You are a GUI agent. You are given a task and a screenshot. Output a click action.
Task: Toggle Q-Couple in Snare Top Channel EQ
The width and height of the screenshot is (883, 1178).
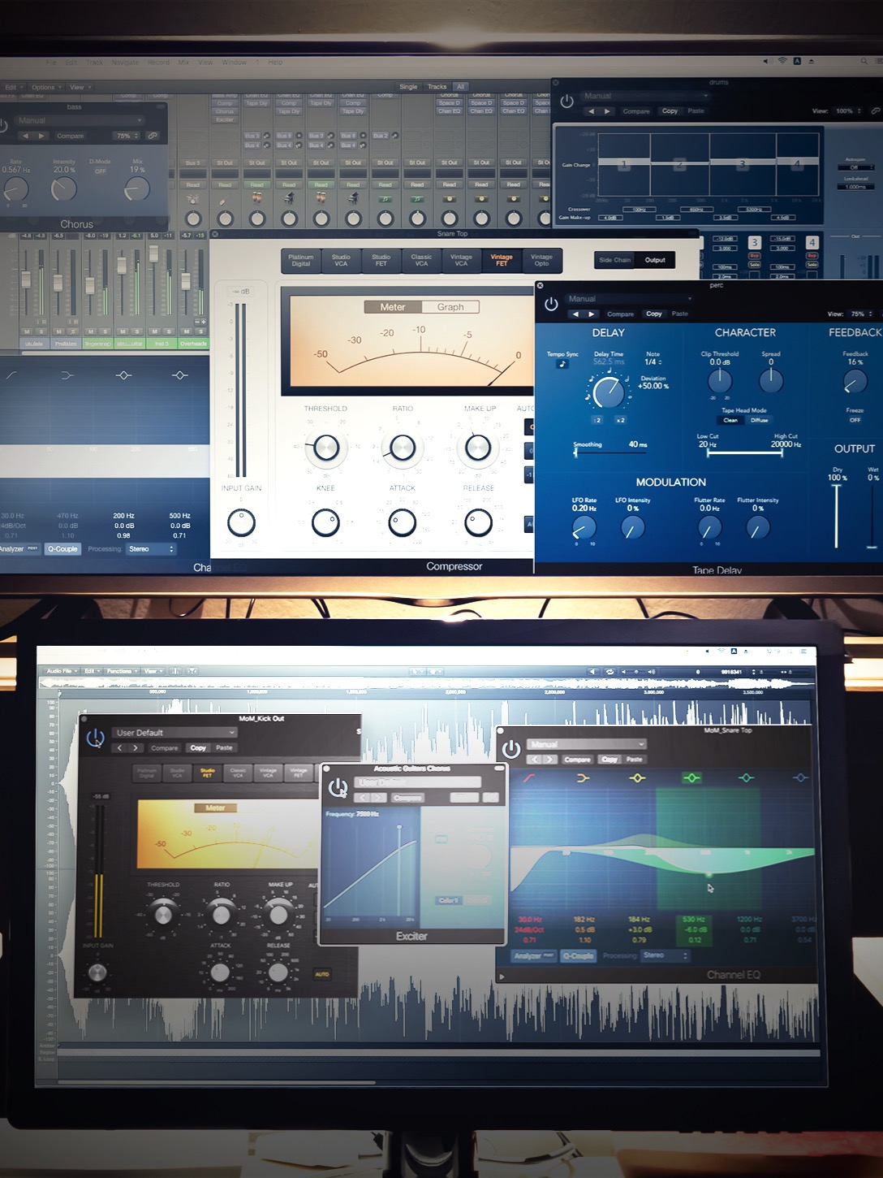[x=578, y=955]
